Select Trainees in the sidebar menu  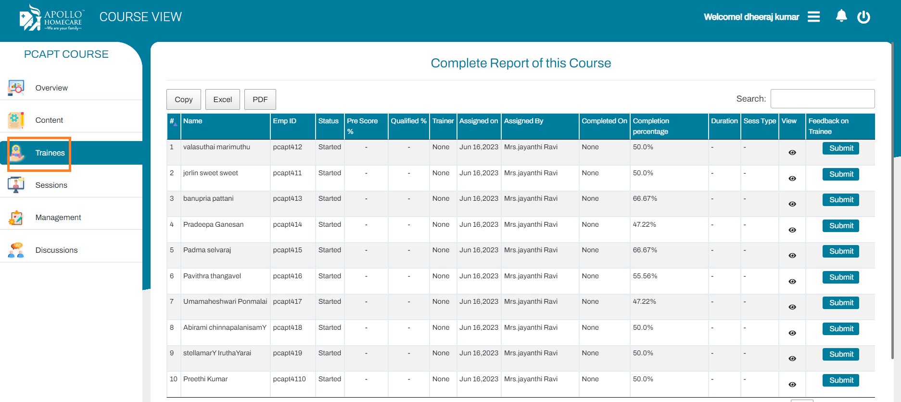pyautogui.click(x=50, y=153)
